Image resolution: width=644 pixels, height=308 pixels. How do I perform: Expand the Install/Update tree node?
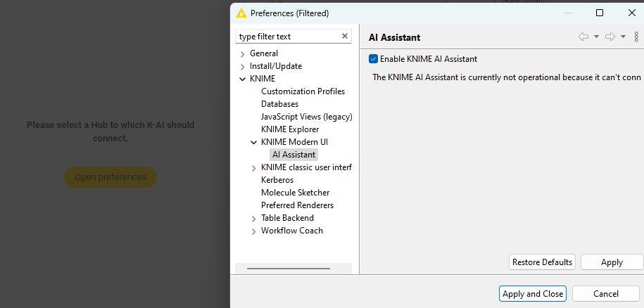(242, 67)
